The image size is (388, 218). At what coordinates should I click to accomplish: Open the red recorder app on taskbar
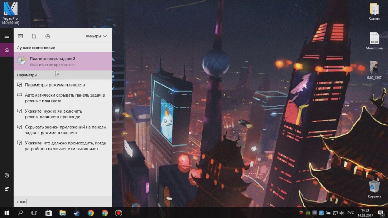[119, 213]
